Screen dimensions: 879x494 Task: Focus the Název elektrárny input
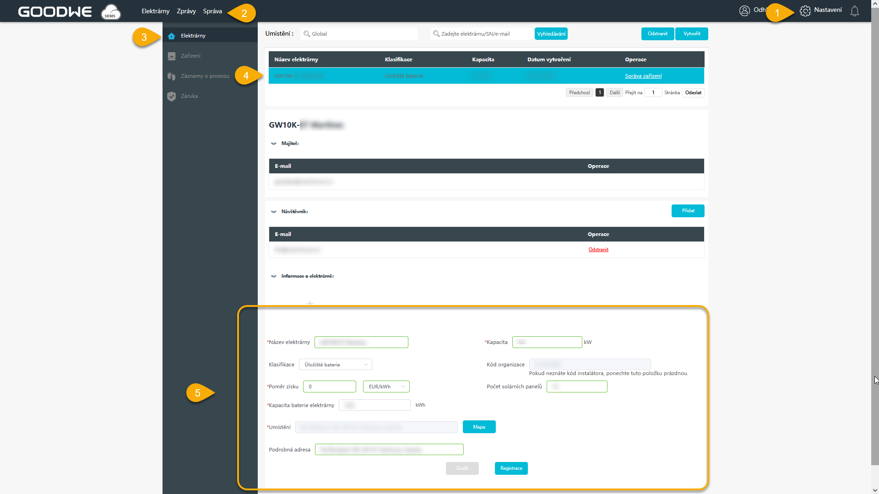[x=361, y=342]
